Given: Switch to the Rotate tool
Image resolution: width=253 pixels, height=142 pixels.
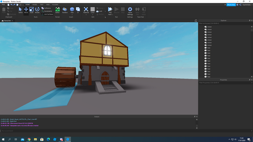Looking at the screenshot, I should [x=37, y=10].
